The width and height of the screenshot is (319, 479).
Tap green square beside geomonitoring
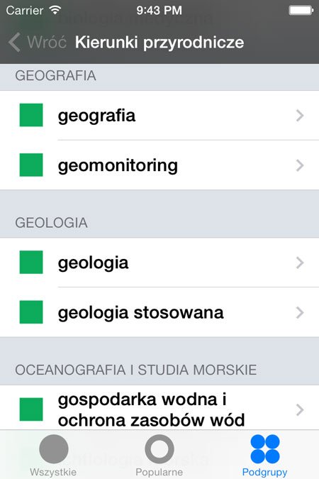[x=31, y=165]
